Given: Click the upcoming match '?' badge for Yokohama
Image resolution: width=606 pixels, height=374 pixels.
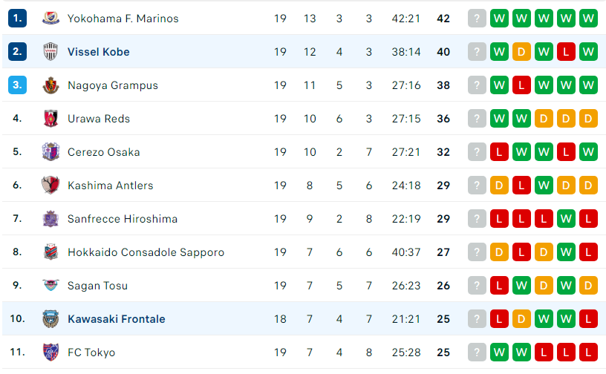Looking at the screenshot, I should [477, 18].
